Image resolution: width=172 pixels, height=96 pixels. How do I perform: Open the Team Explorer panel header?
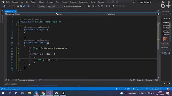(x=166, y=11)
